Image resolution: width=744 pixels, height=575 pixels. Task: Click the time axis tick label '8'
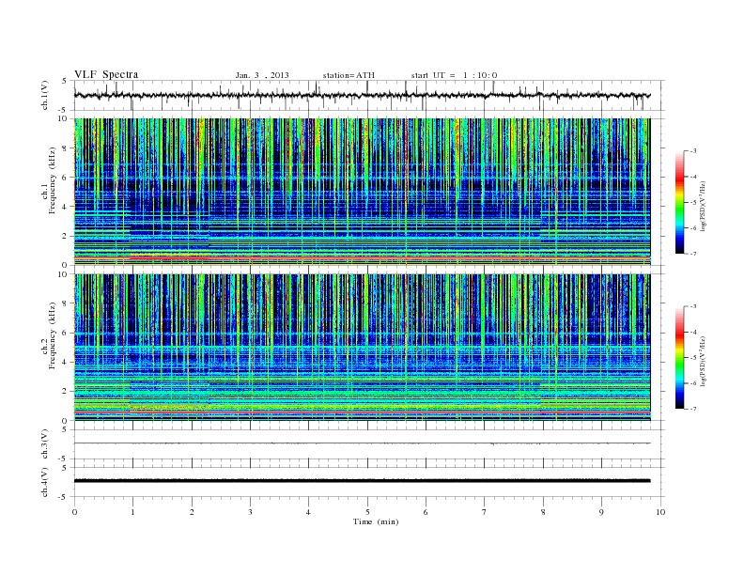point(543,512)
